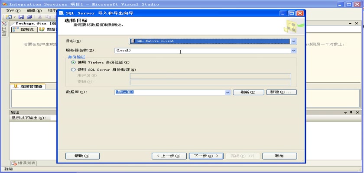Image resolution: width=364 pixels, height=173 pixels.
Task: Click the 就绪 status bar text
Action: tap(8, 169)
